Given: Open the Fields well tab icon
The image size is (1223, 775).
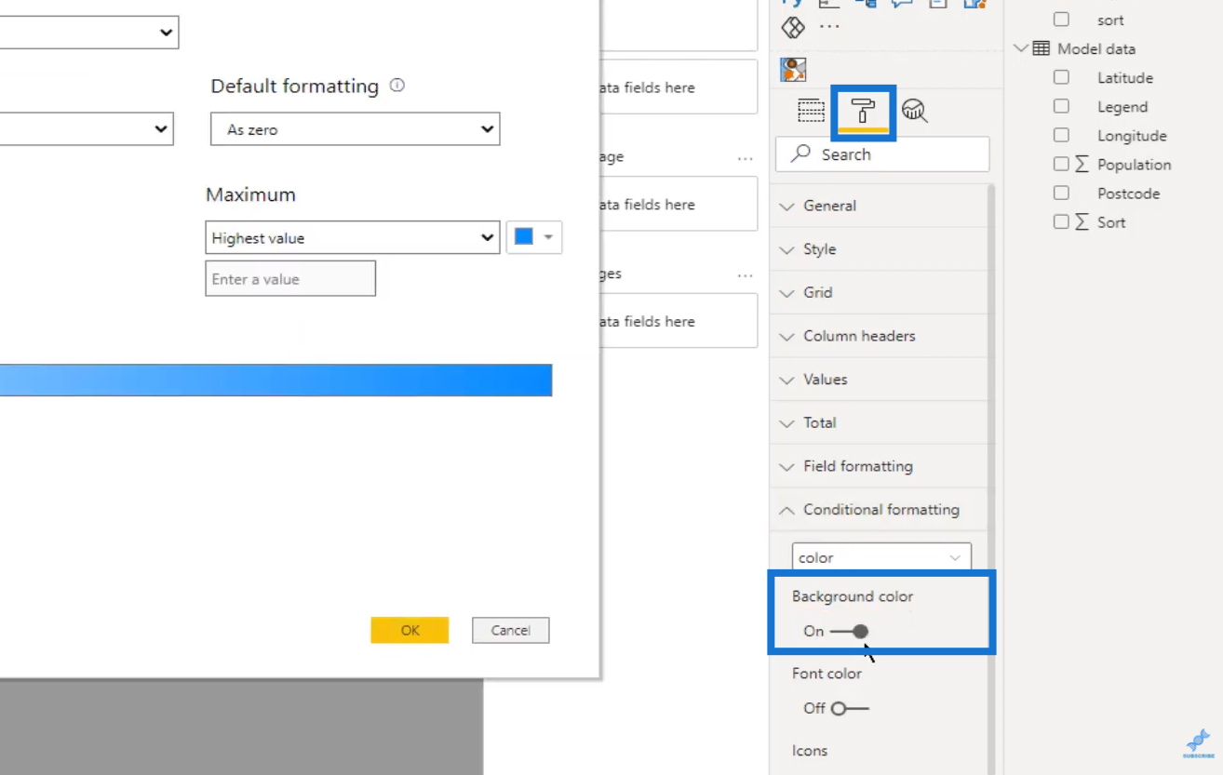Looking at the screenshot, I should click(811, 111).
